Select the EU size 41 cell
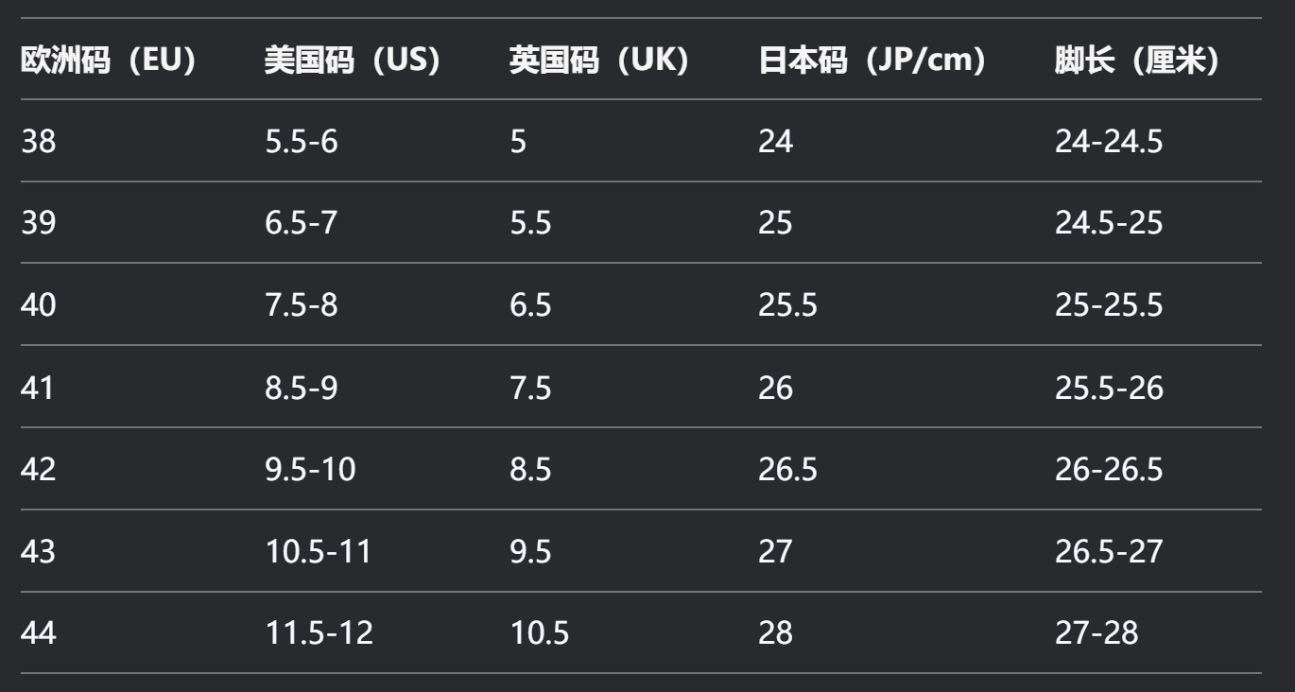The image size is (1295, 692). (x=39, y=389)
